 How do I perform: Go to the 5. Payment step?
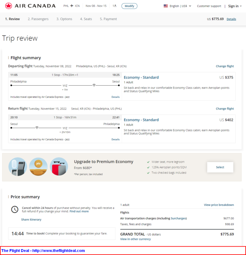108,19
